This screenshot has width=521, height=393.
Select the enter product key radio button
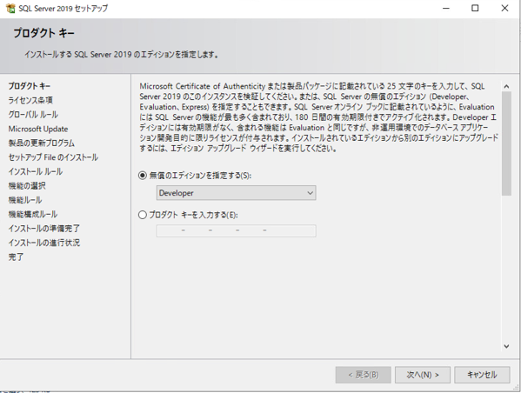143,215
